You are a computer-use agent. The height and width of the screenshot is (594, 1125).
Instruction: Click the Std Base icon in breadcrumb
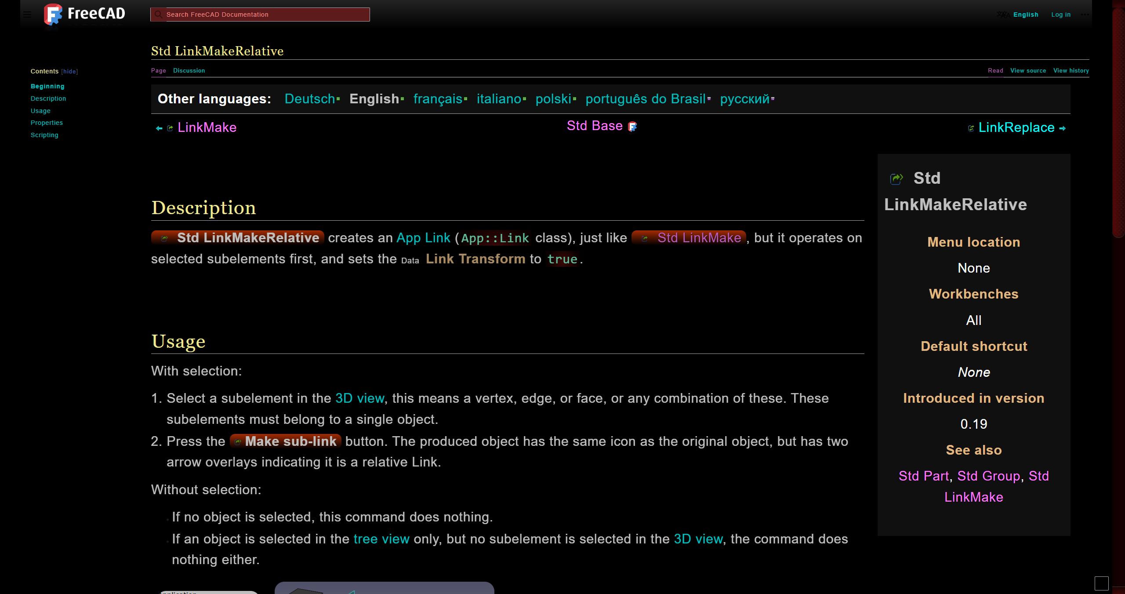pos(632,127)
